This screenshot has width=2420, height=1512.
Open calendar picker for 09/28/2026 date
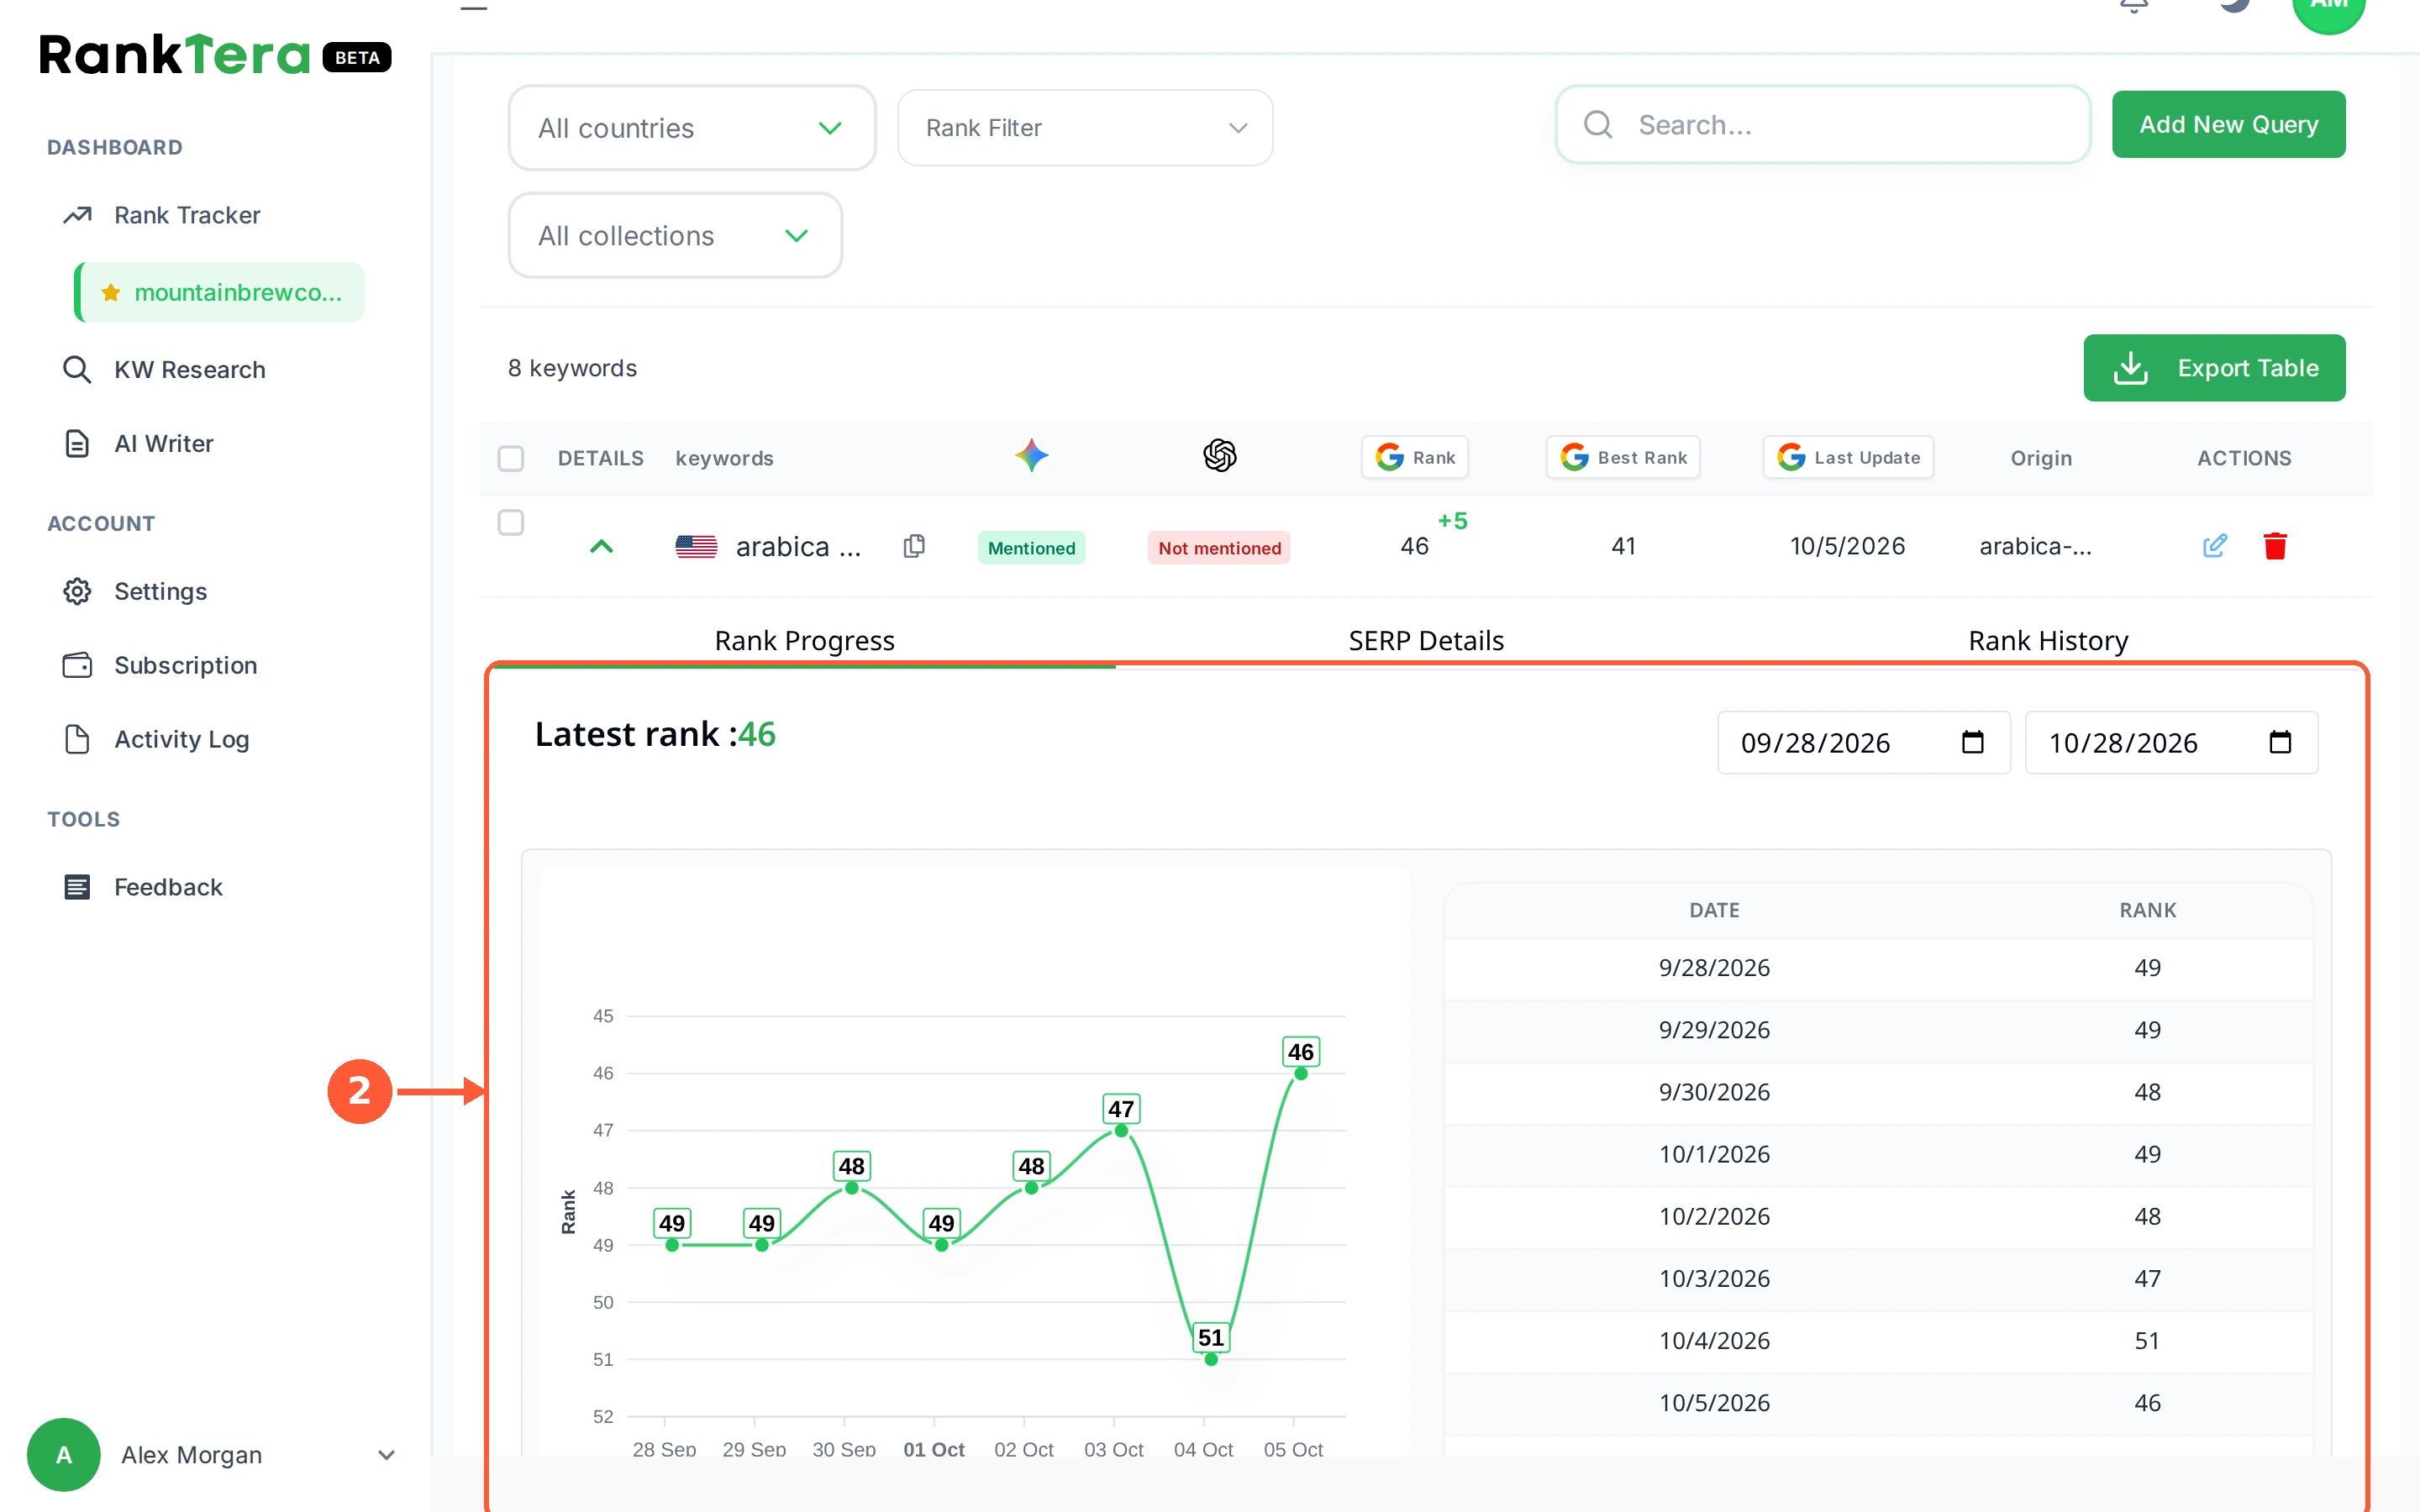pos(1972,742)
